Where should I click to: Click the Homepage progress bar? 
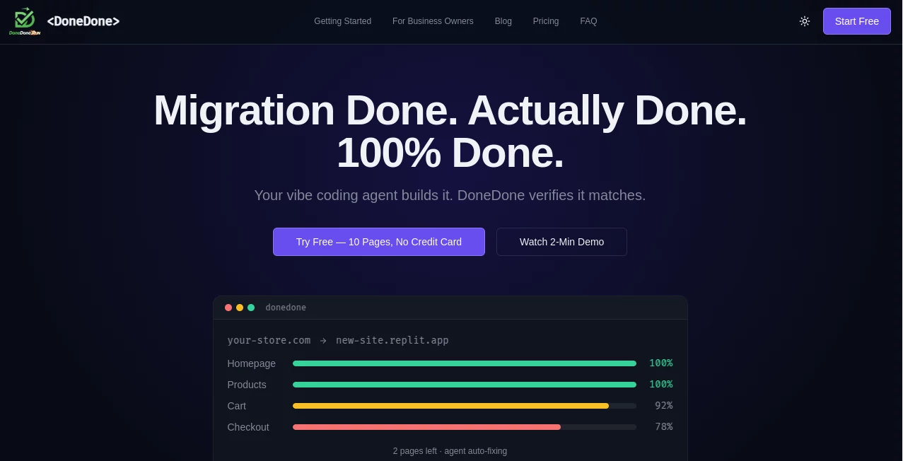(465, 363)
